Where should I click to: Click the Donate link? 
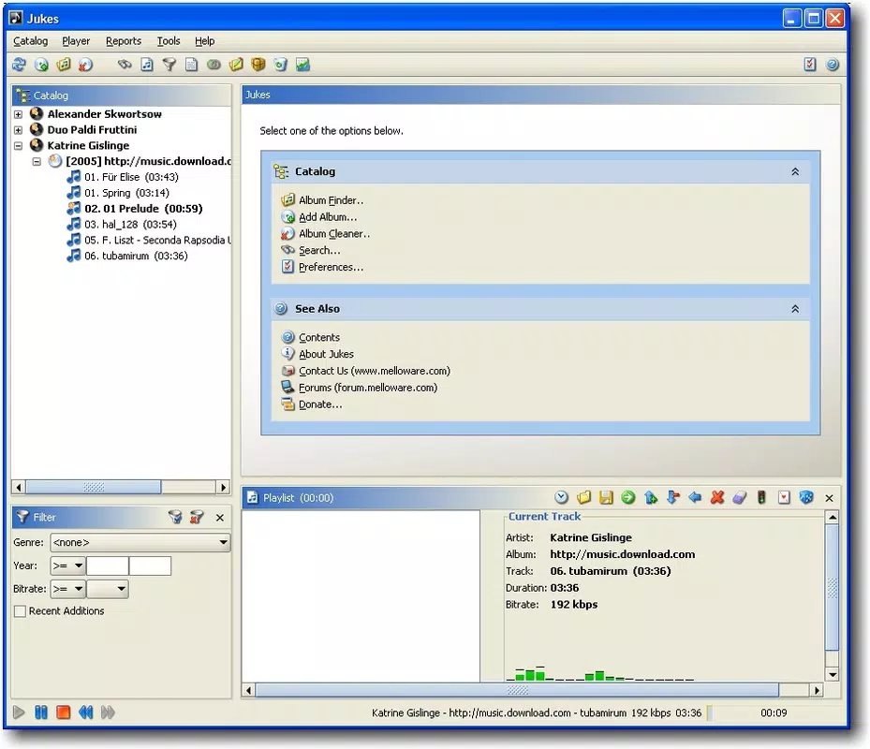point(320,404)
